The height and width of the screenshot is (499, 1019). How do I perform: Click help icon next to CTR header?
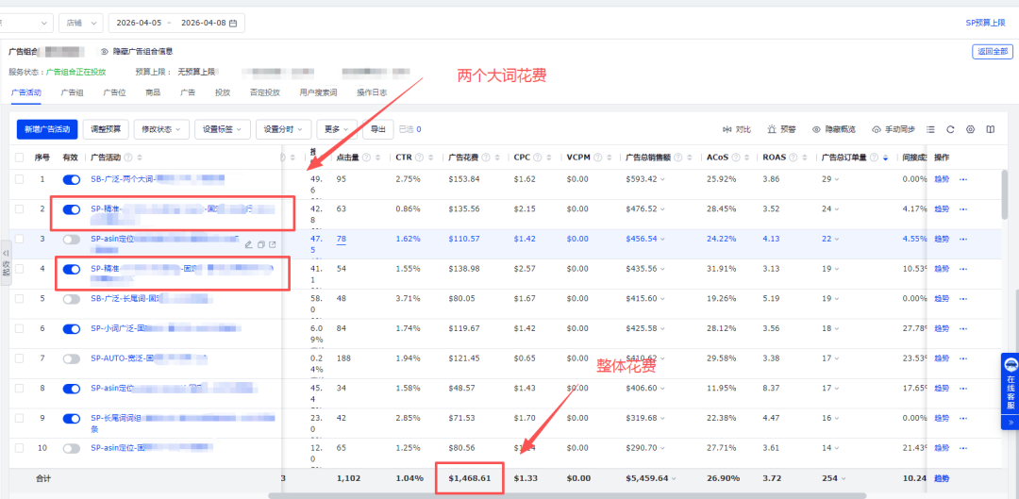(419, 158)
